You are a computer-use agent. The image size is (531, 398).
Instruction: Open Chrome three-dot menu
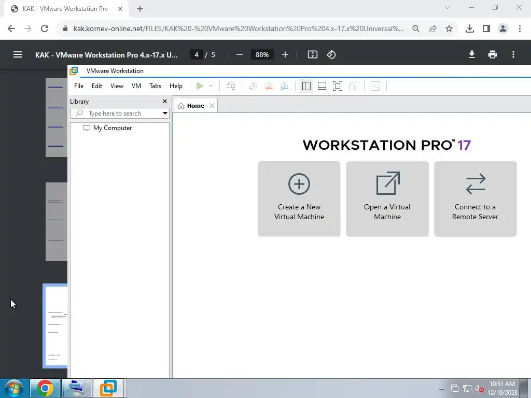tap(520, 29)
